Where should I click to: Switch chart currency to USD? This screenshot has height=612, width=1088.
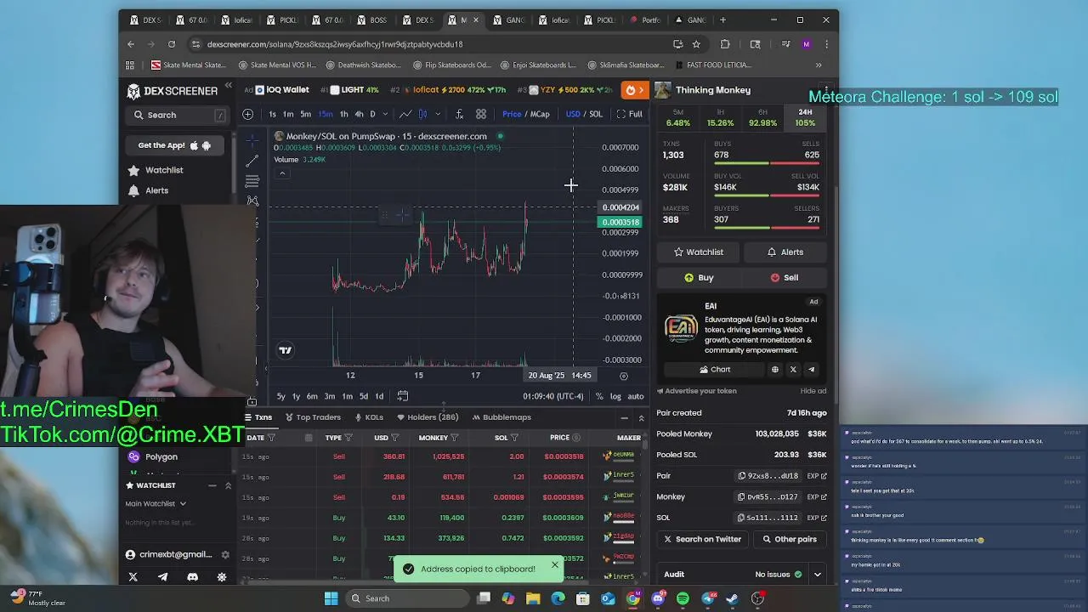(573, 114)
